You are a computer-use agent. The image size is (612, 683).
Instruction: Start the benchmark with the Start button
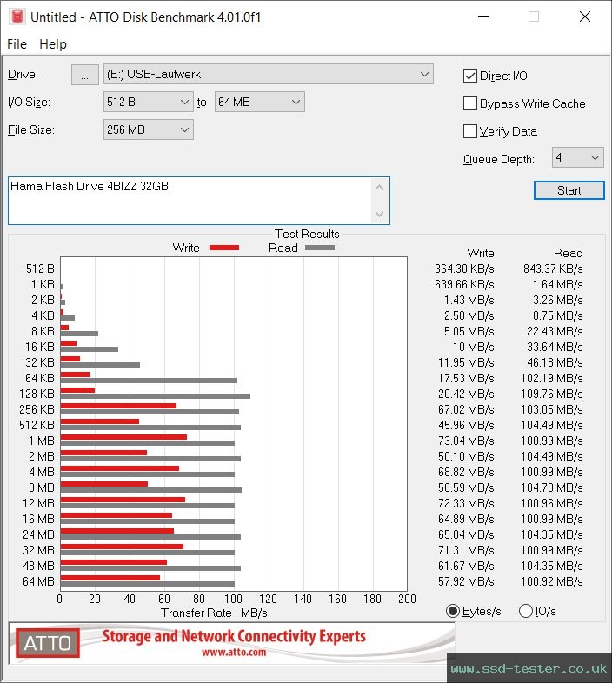pos(569,190)
